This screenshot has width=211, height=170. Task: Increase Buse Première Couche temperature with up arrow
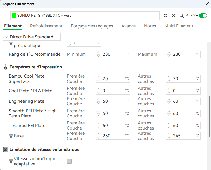[x=99, y=134]
